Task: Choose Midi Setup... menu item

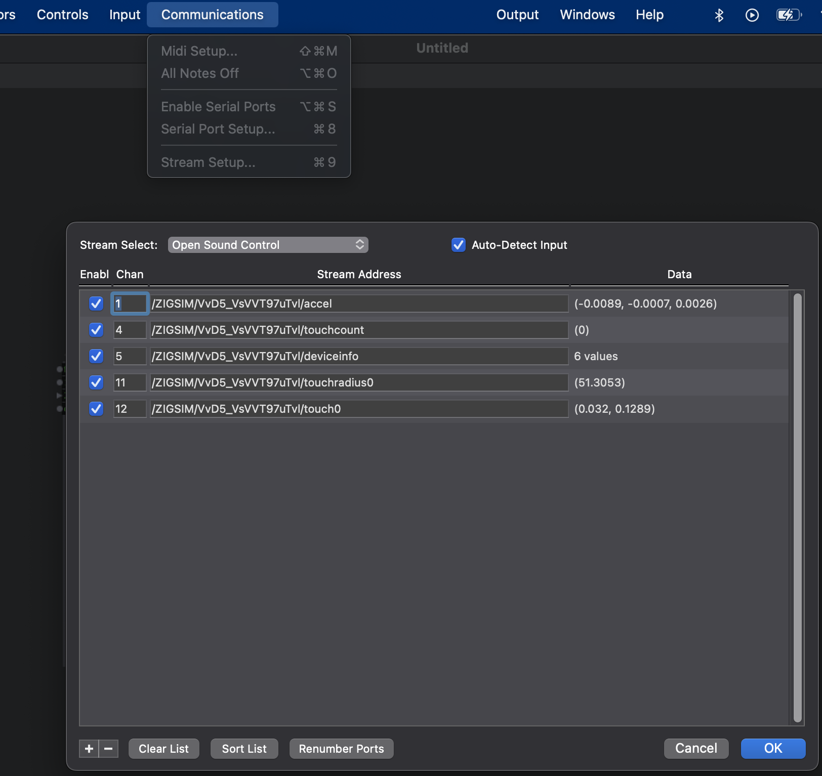Action: [249, 51]
